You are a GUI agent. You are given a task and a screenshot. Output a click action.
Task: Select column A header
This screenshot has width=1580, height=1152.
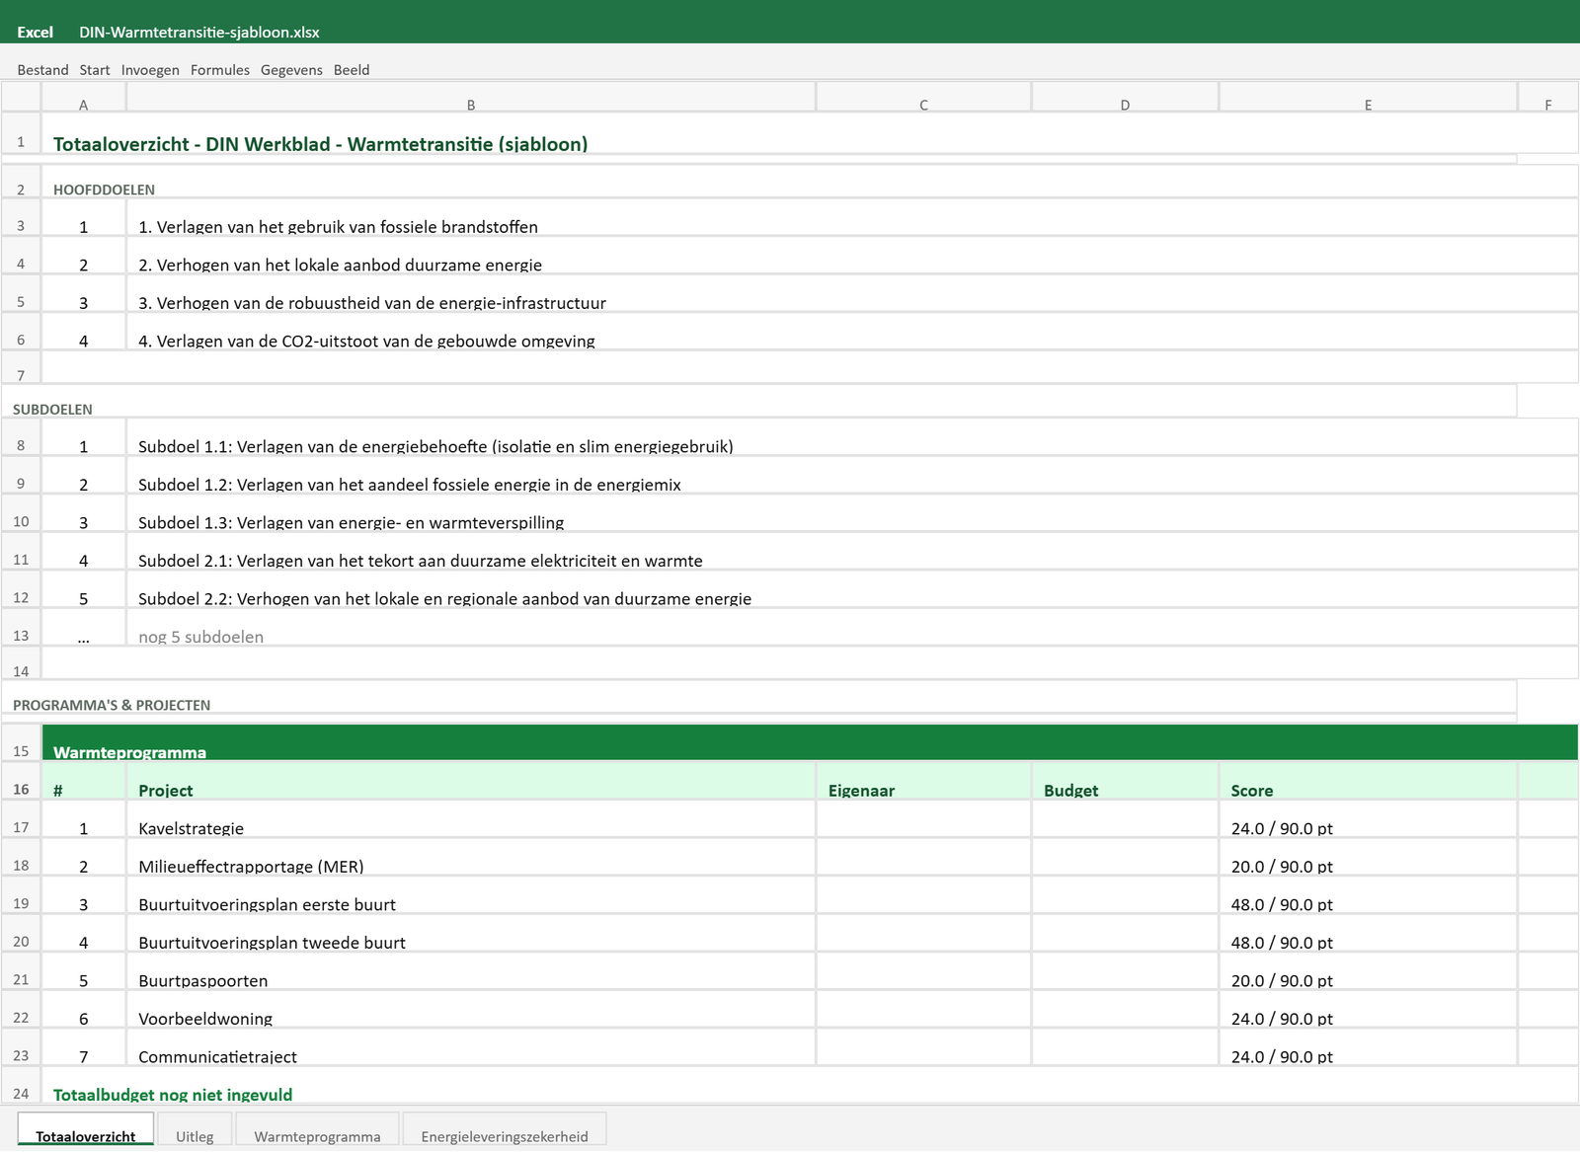tap(83, 97)
